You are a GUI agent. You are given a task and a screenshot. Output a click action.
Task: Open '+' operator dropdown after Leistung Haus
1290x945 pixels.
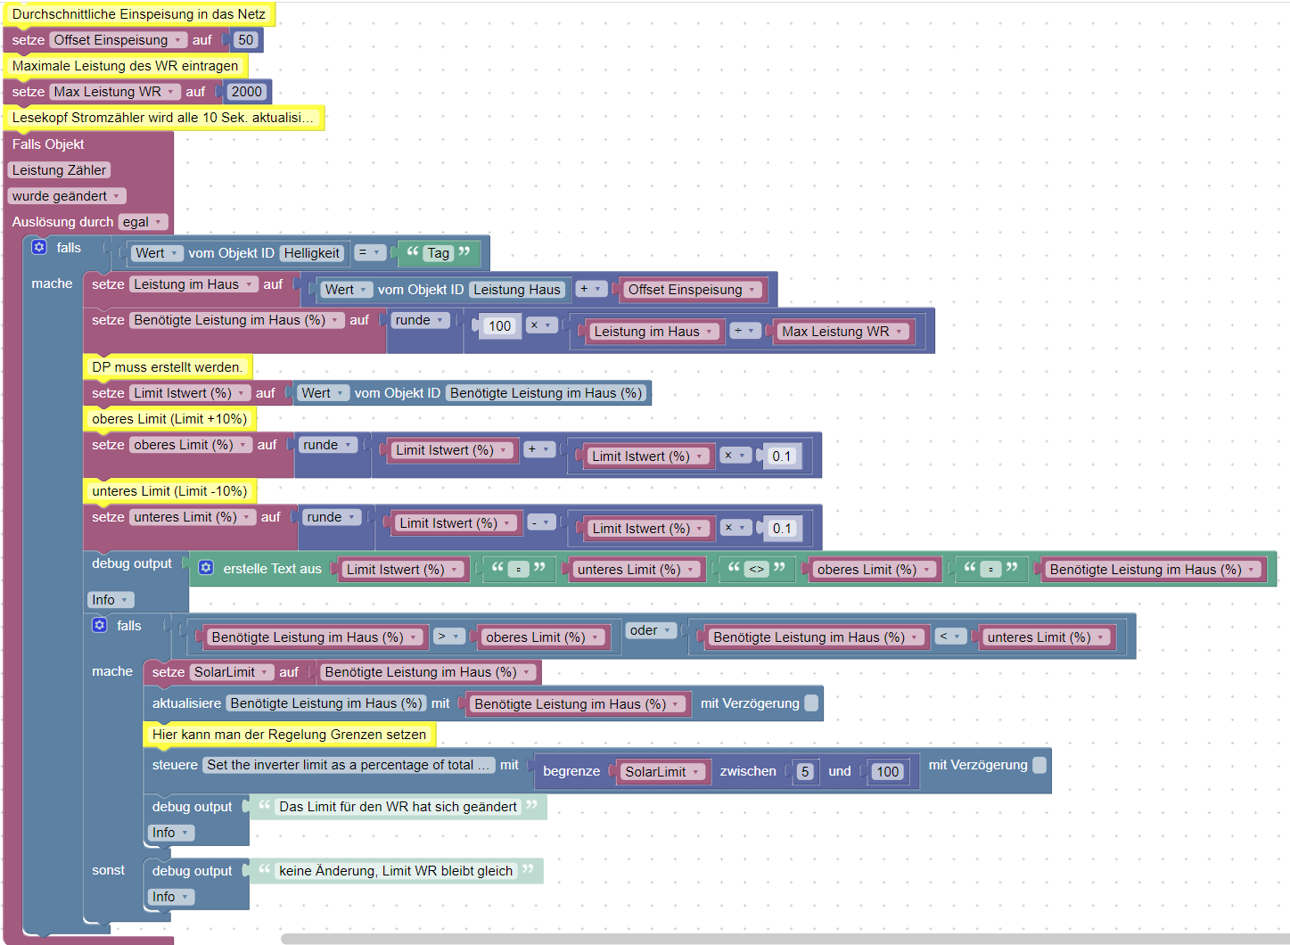590,289
